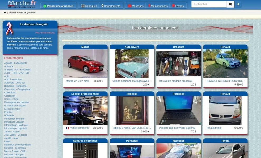Open Bijouterie - Horlogerie category

[15, 86]
